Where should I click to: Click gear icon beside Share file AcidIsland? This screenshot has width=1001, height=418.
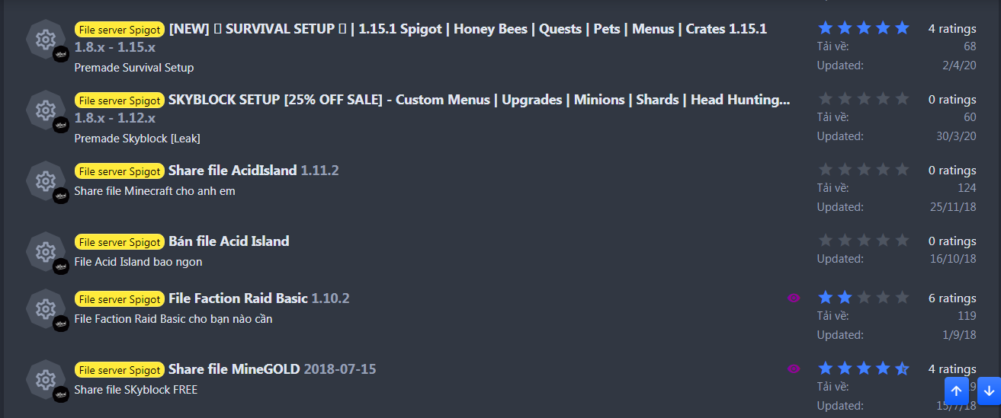pyautogui.click(x=45, y=181)
